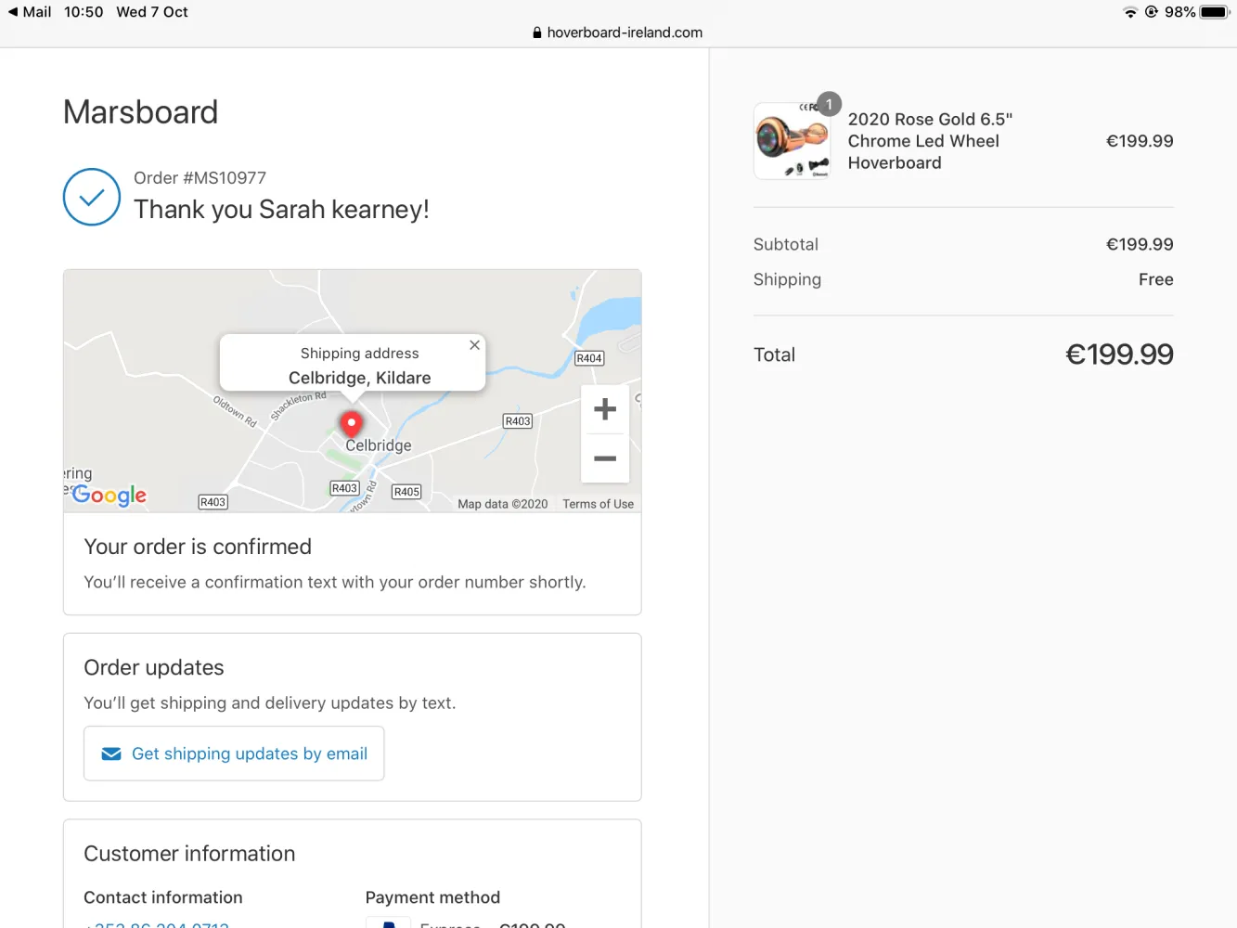Screen dimensions: 1237x928
Task: Open the map Terms of Use link
Action: pos(598,504)
